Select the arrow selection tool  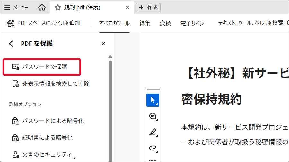pos(153,100)
